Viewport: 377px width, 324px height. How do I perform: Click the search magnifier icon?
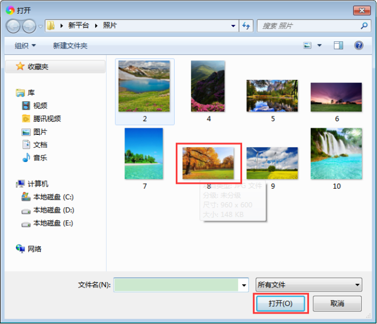pos(364,26)
